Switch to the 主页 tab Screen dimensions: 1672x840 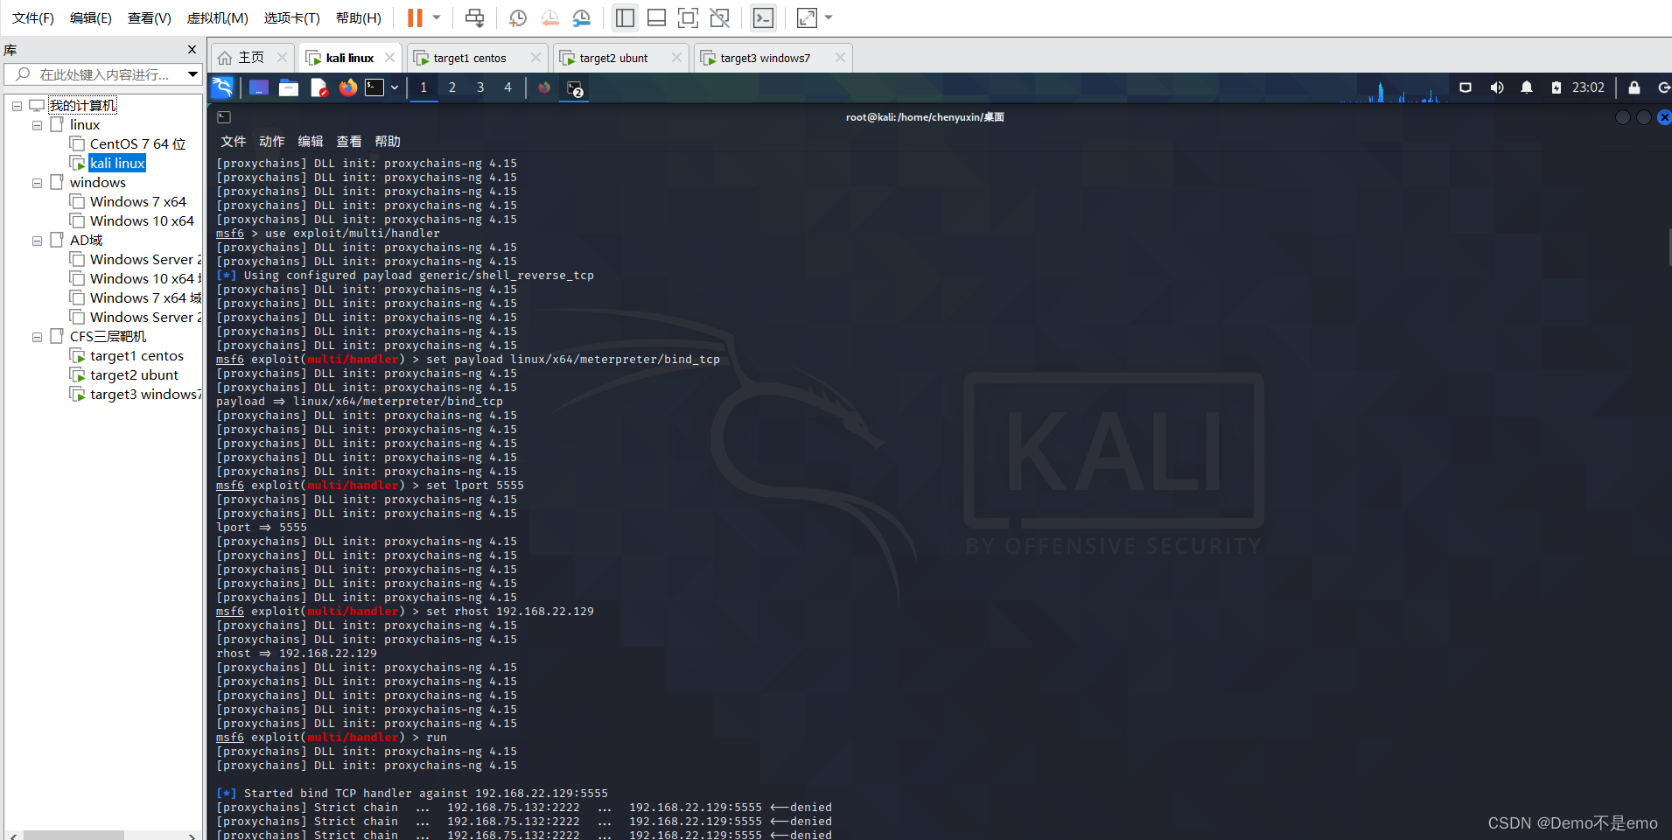pyautogui.click(x=250, y=58)
